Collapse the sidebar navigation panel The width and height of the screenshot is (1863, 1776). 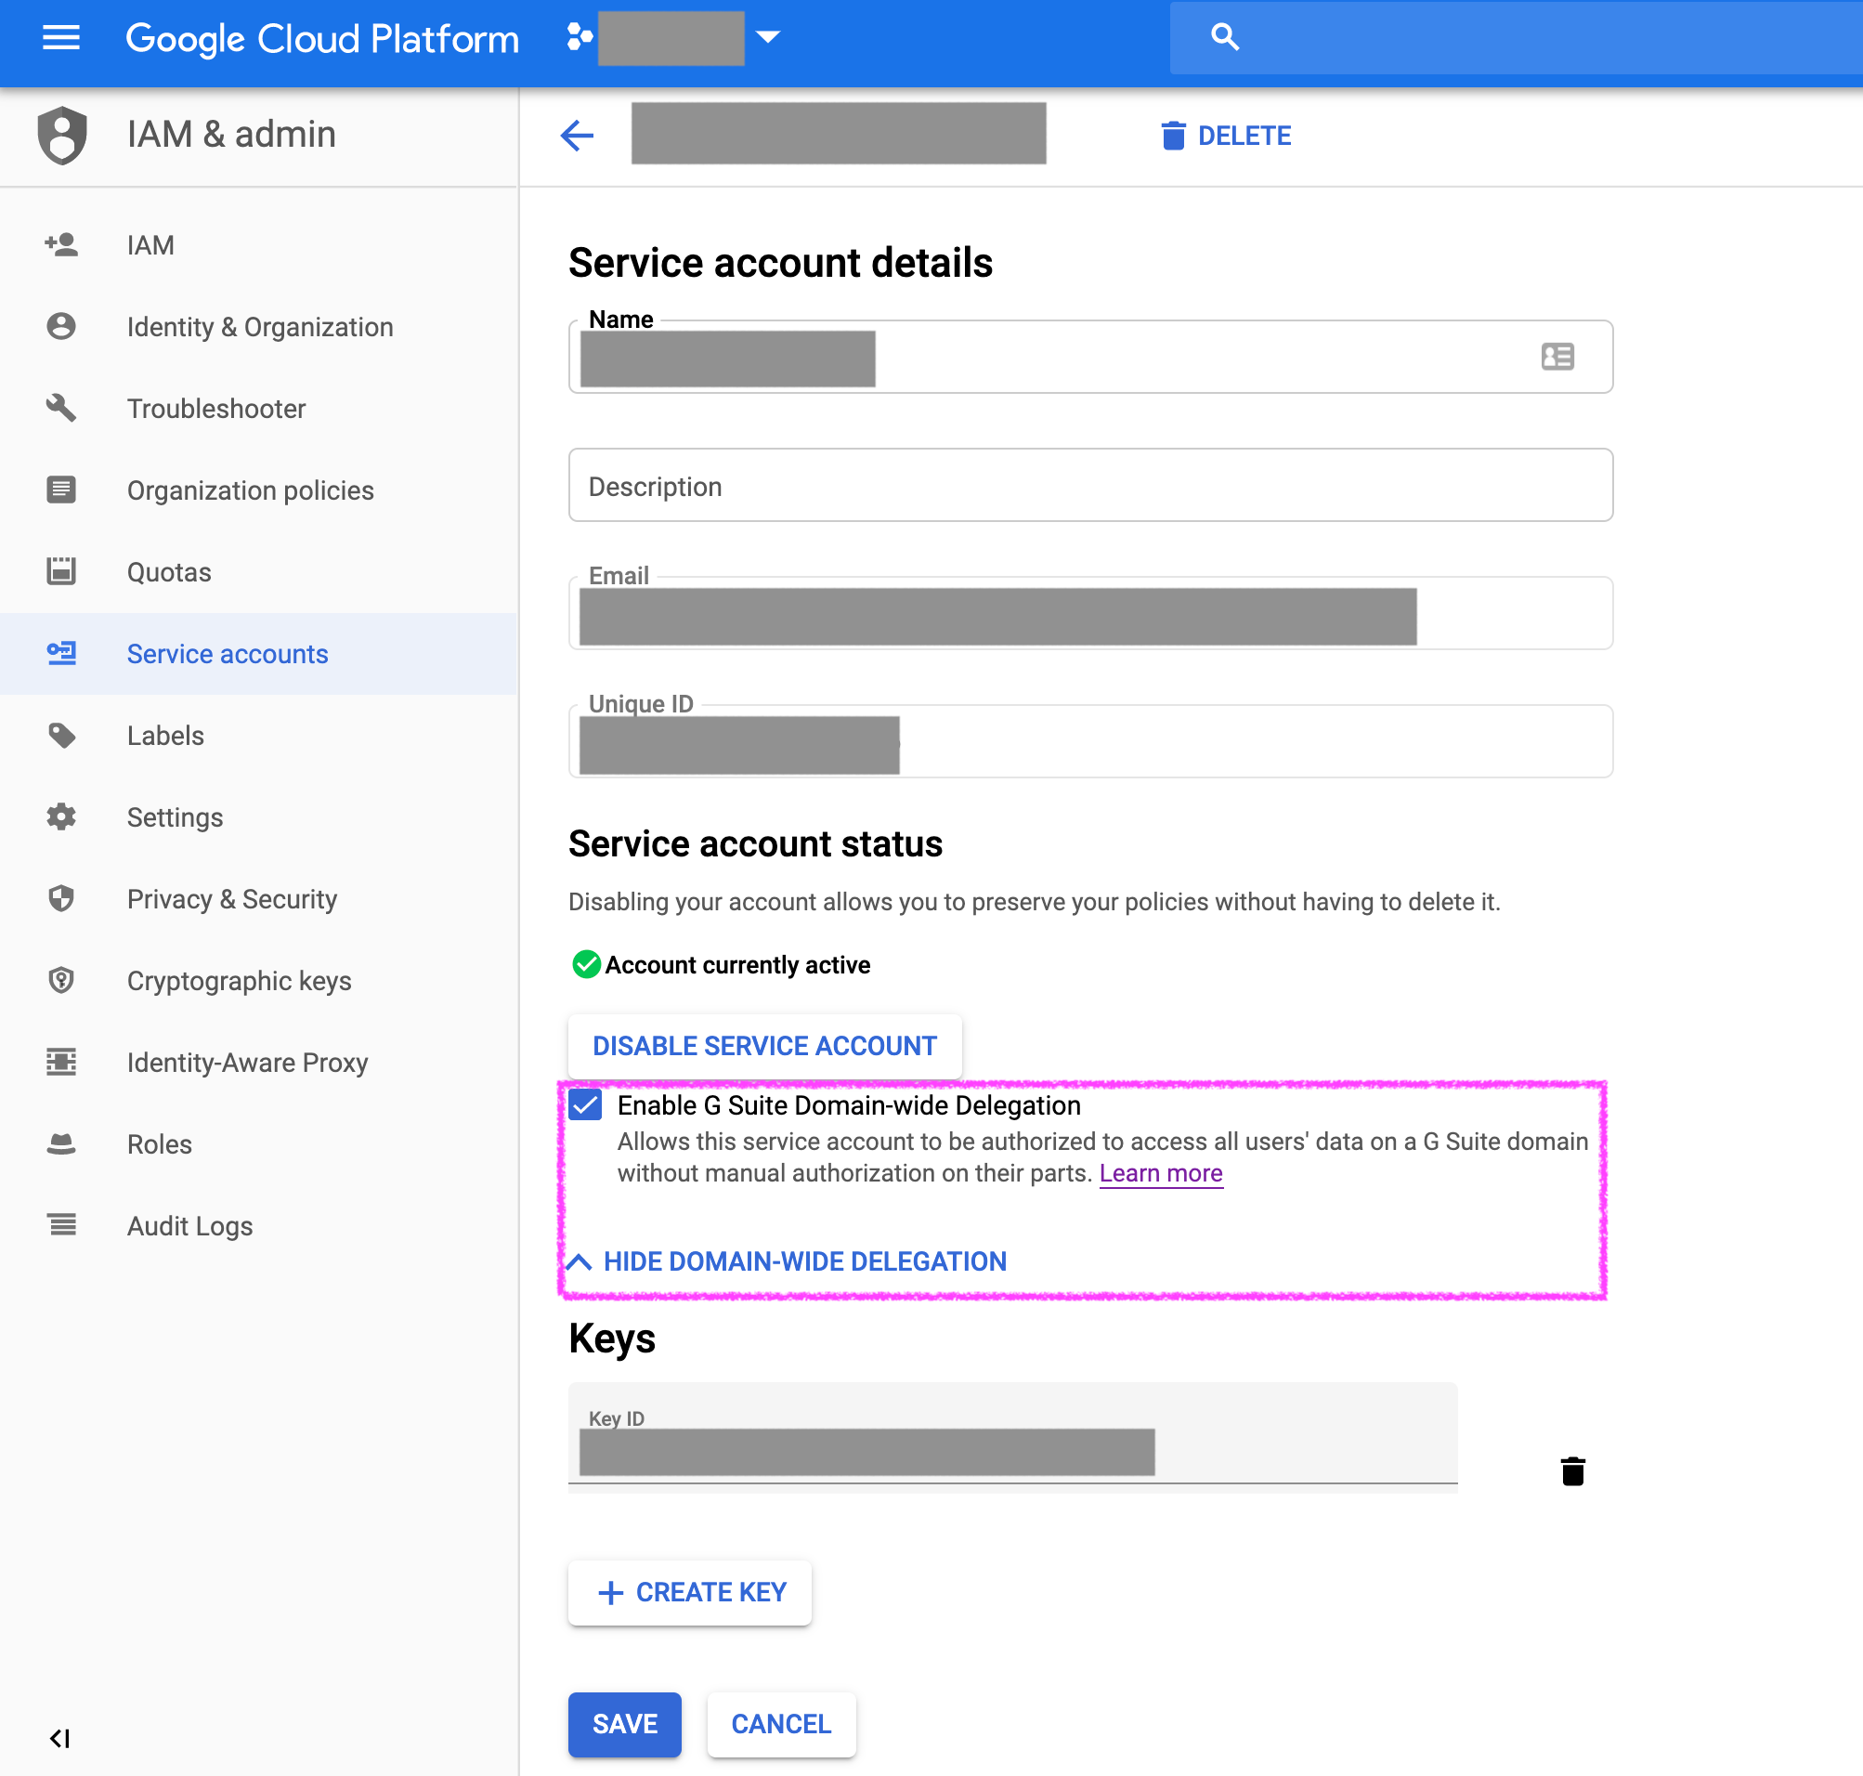59,1738
